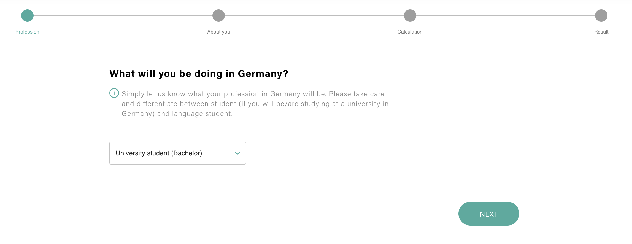The image size is (632, 244).
Task: Click the Result step circle
Action: pos(601,15)
